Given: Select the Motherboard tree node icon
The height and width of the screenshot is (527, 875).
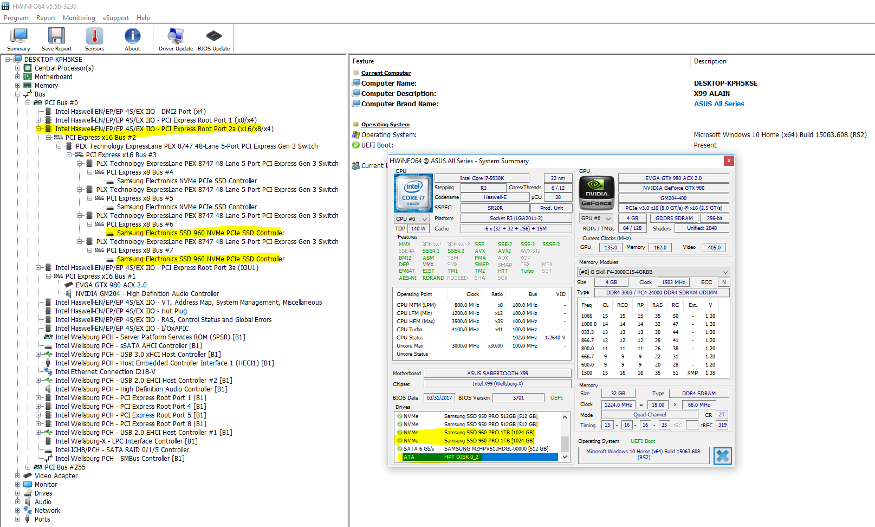Looking at the screenshot, I should pyautogui.click(x=28, y=77).
